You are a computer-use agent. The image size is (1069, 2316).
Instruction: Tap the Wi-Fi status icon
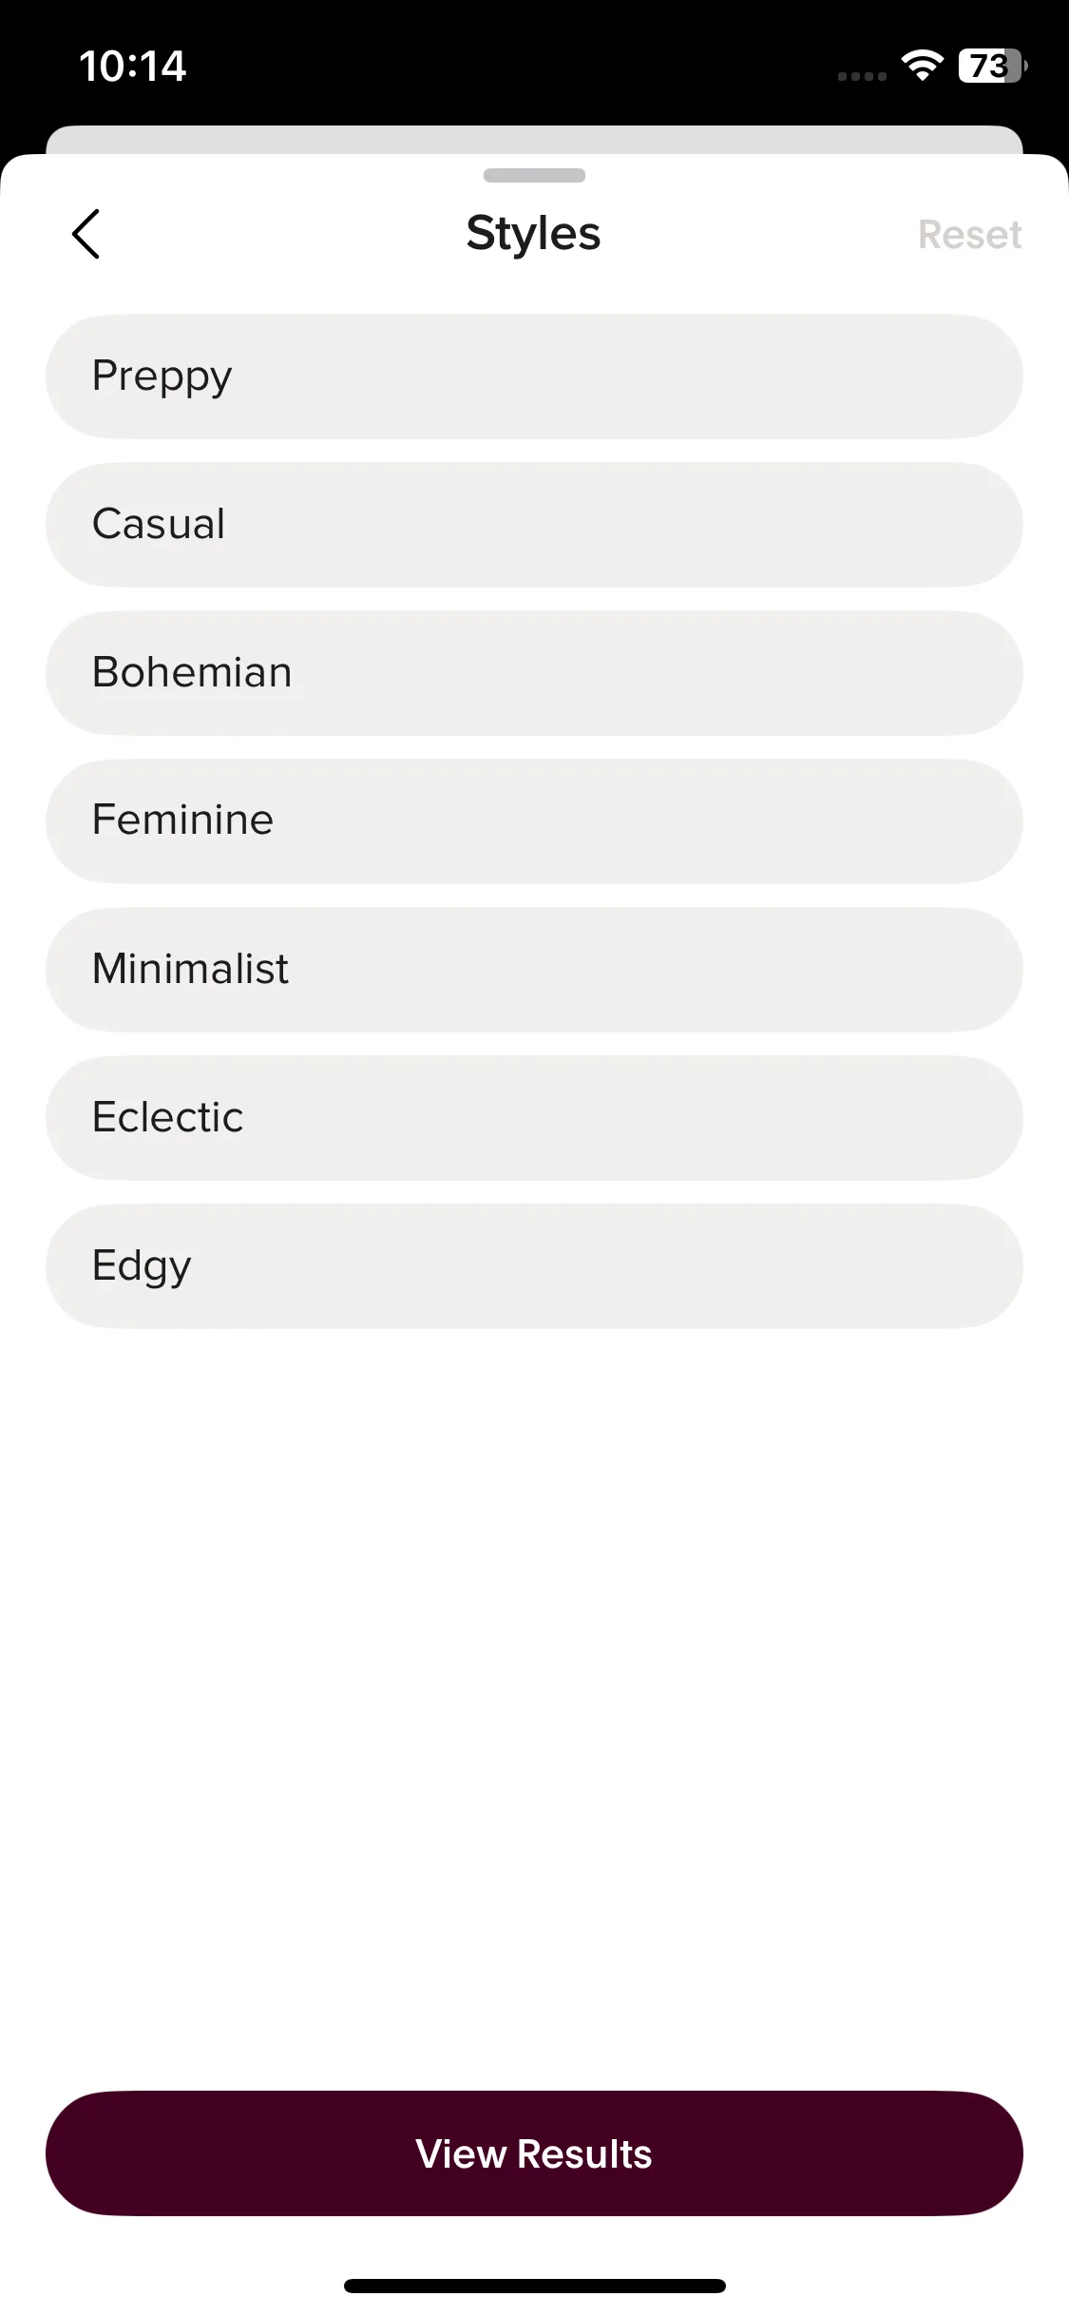pos(922,65)
